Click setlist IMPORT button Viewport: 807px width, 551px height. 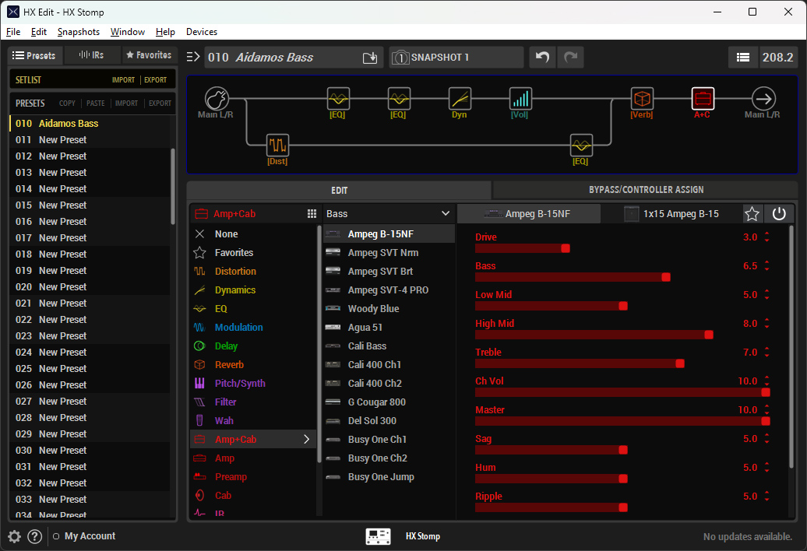click(x=124, y=80)
